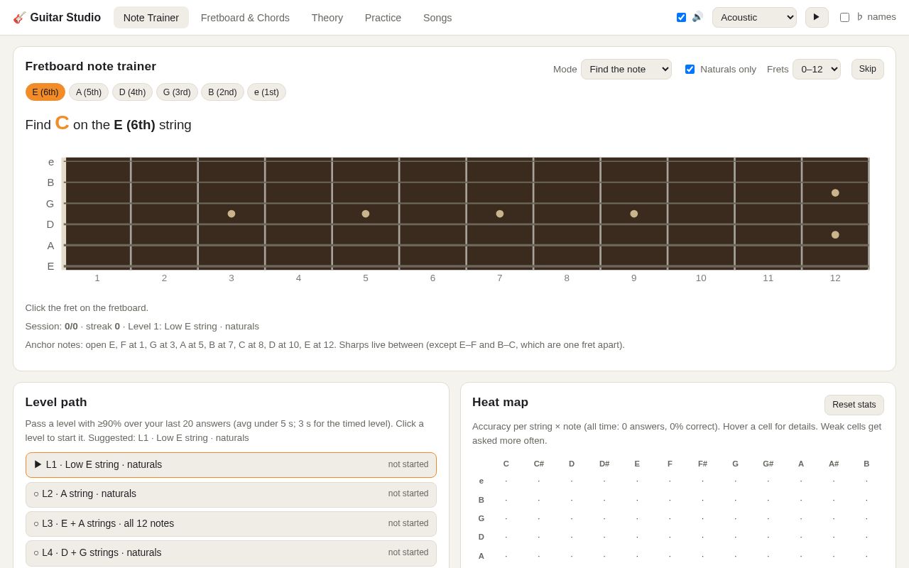Toggle the sound enable checkbox
The image size is (909, 568).
(682, 17)
